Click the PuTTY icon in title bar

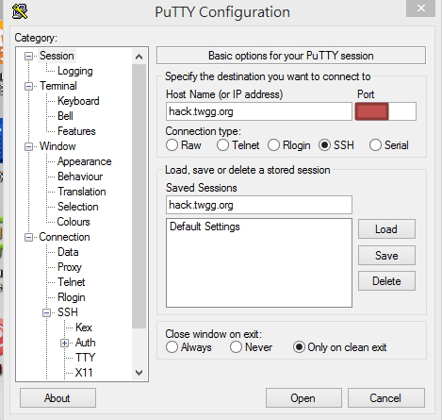tap(20, 12)
